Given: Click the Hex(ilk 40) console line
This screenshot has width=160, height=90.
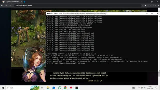Looking at the screenshot, I should click(x=79, y=56).
